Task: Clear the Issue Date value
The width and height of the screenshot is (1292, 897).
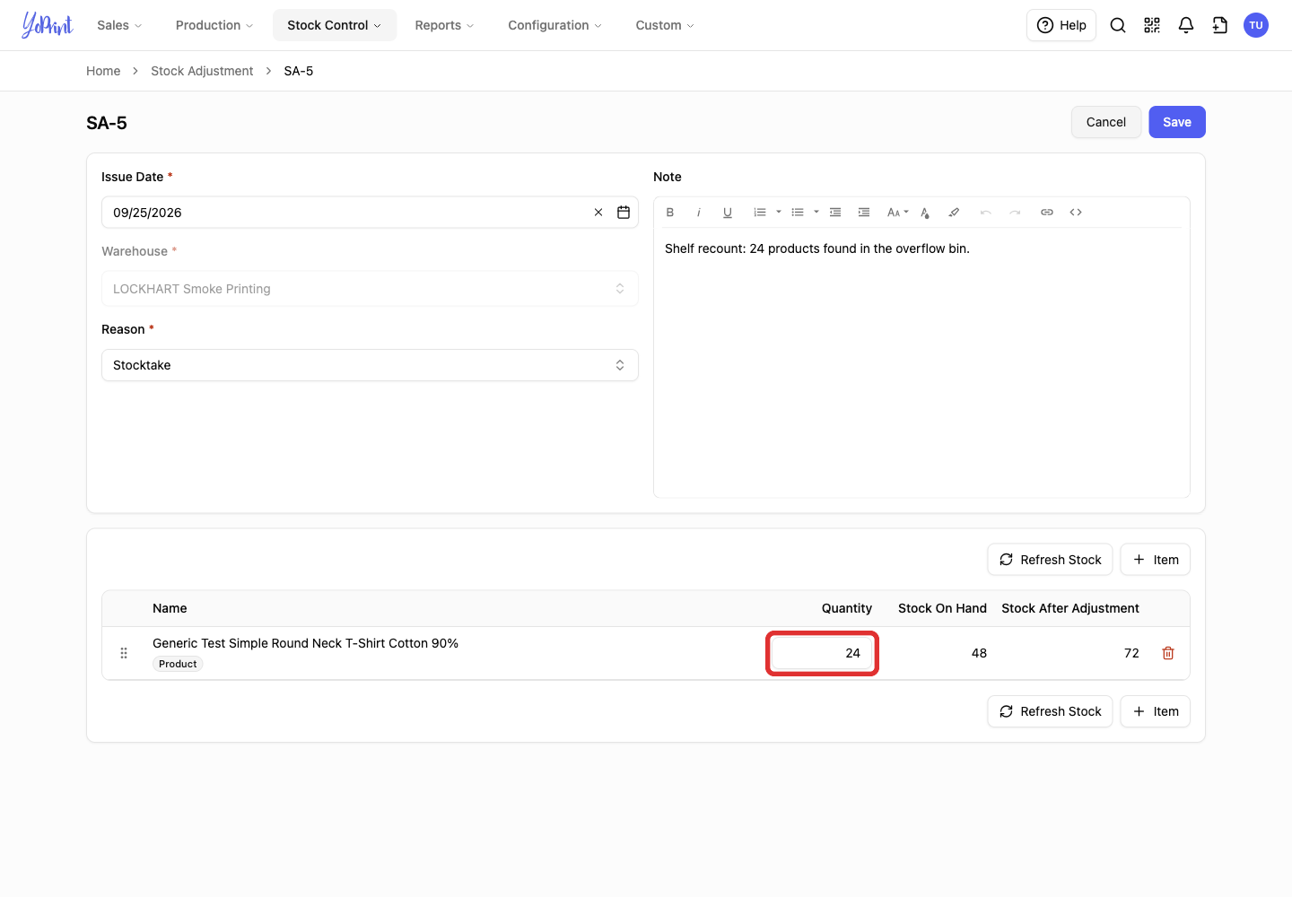Action: coord(598,213)
